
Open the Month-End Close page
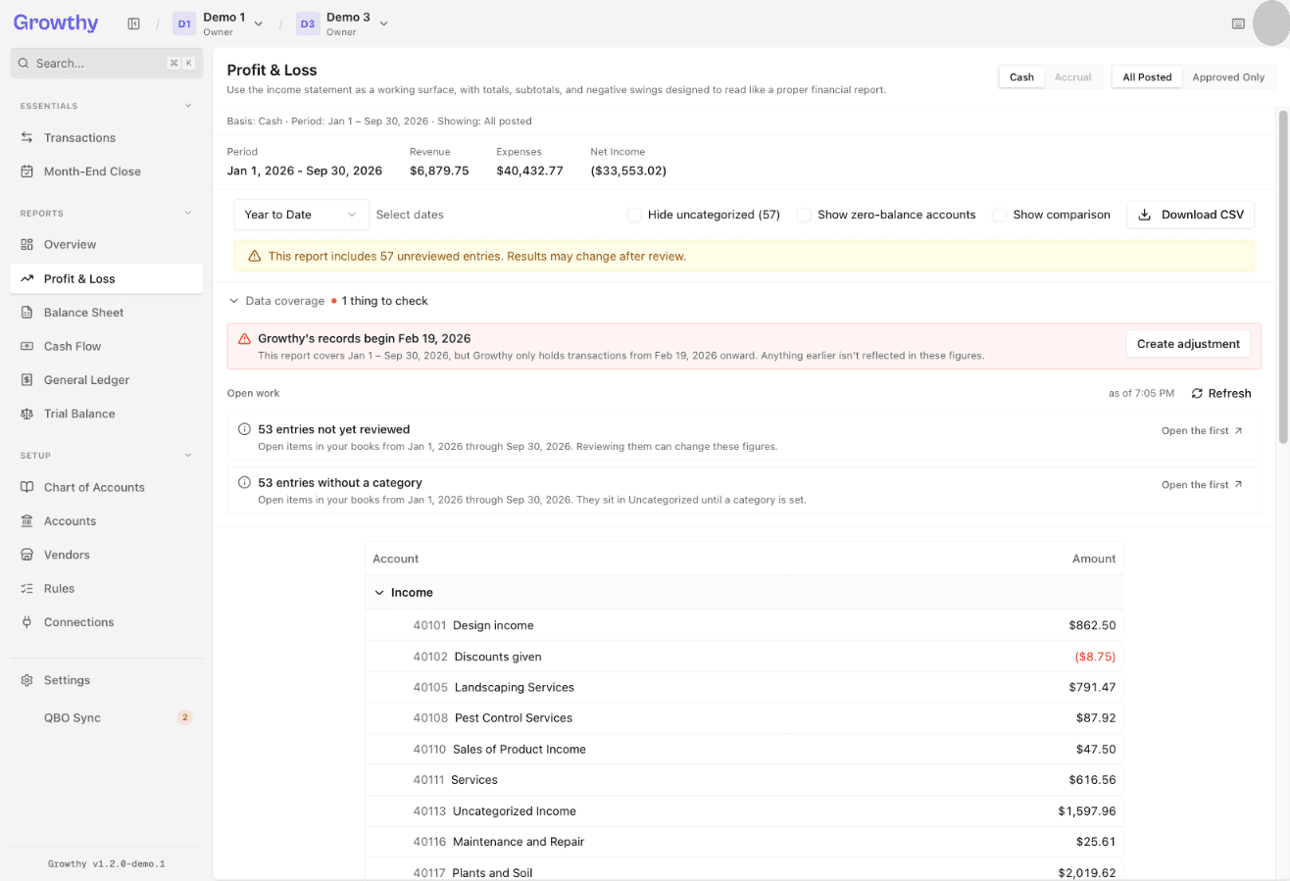[x=107, y=171]
